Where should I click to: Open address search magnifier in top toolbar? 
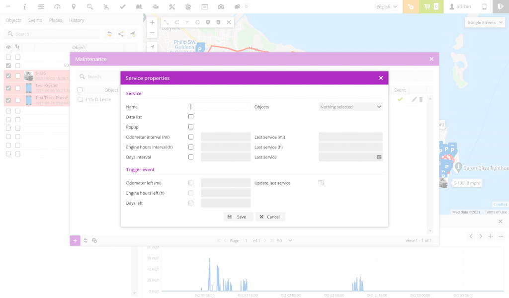click(x=90, y=6)
